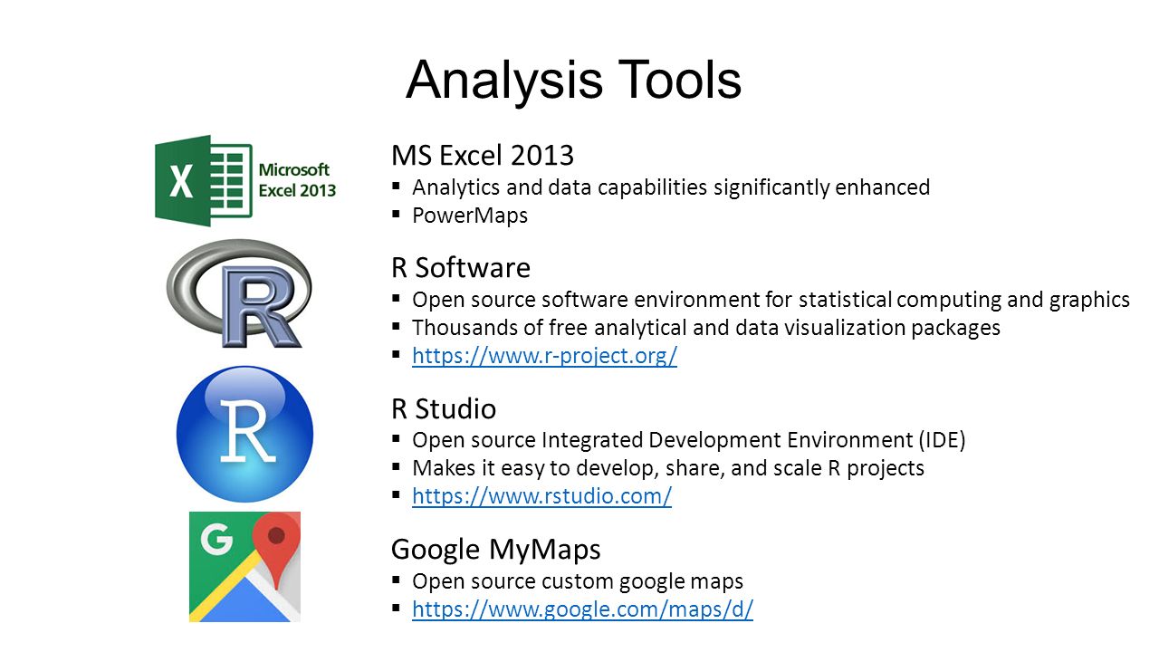Click 'Makes it easy to develop' bullet

click(668, 468)
